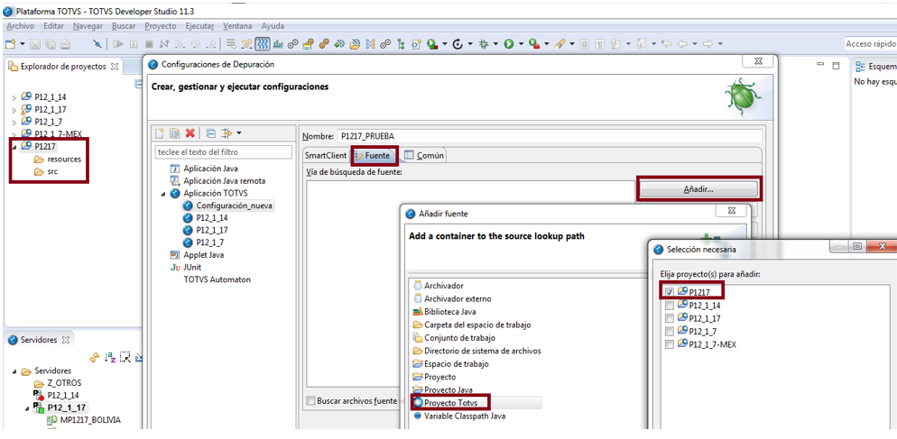Click the Acceso rápido search box

click(x=870, y=44)
